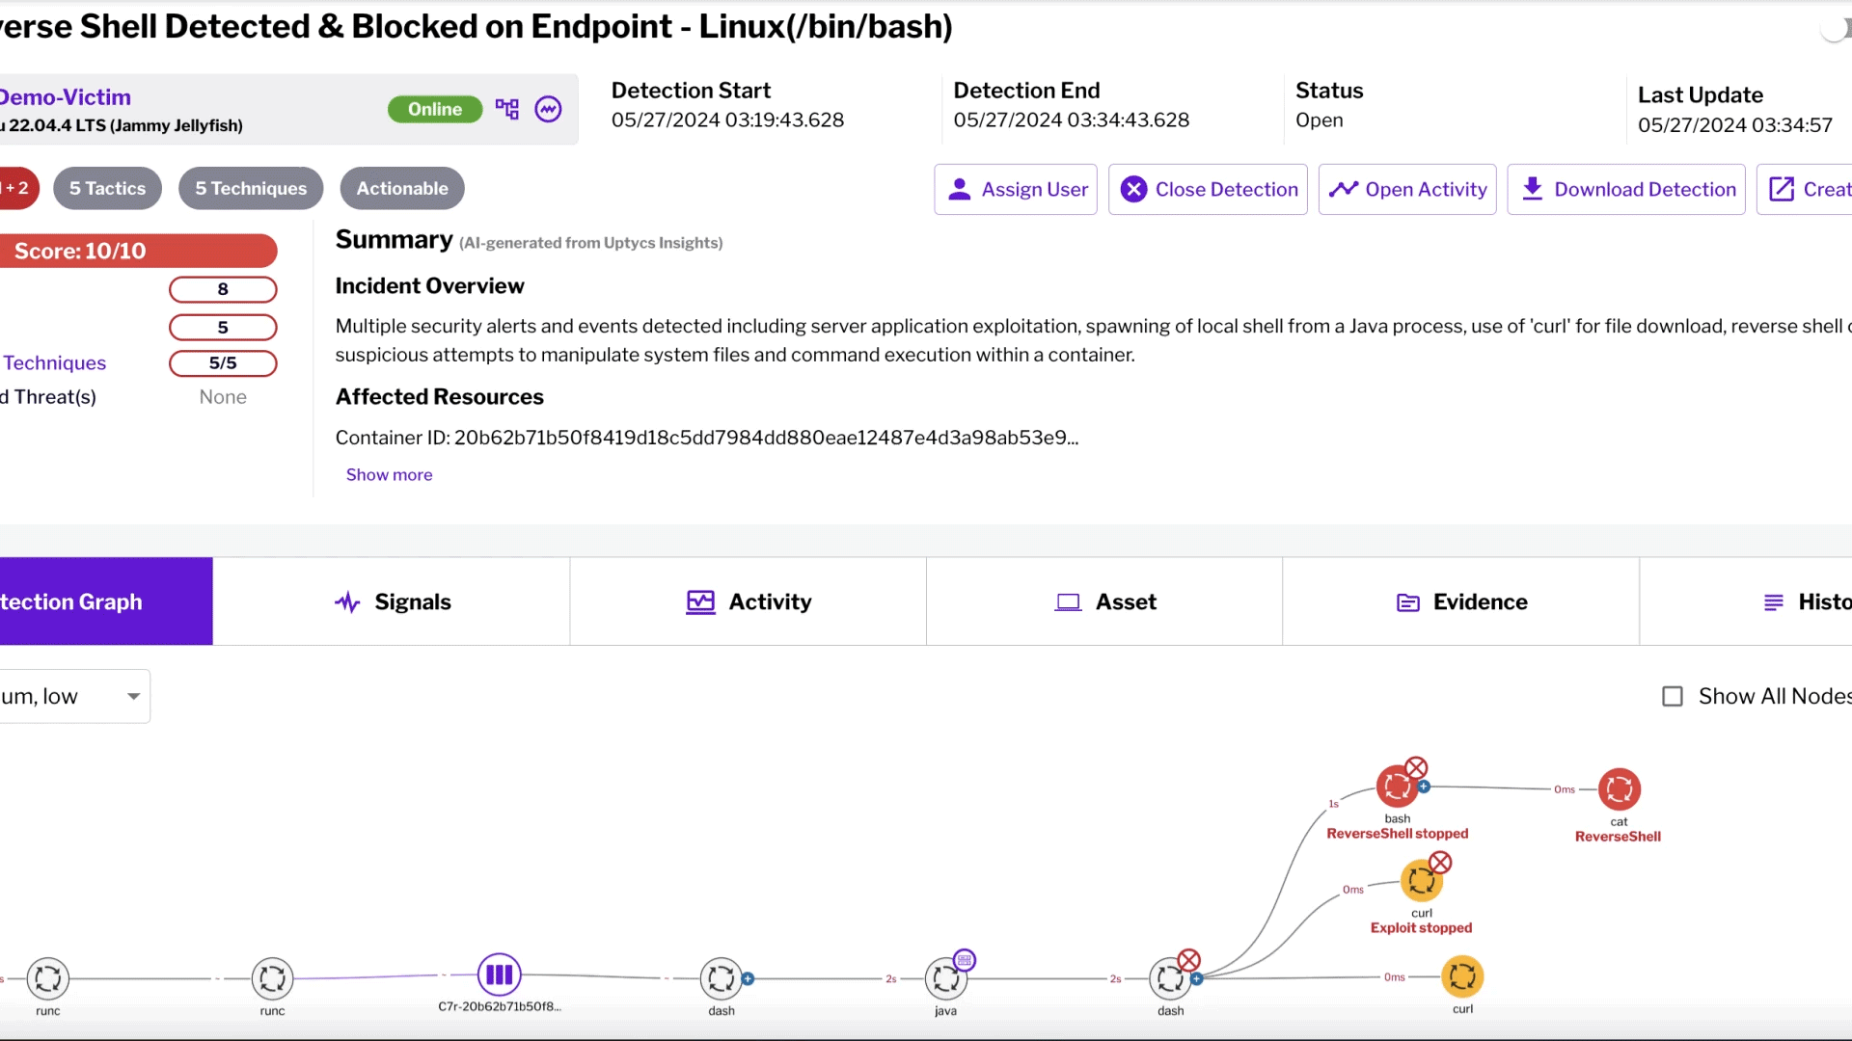
Task: Click the curl Exploit stopped node
Action: click(x=1421, y=882)
